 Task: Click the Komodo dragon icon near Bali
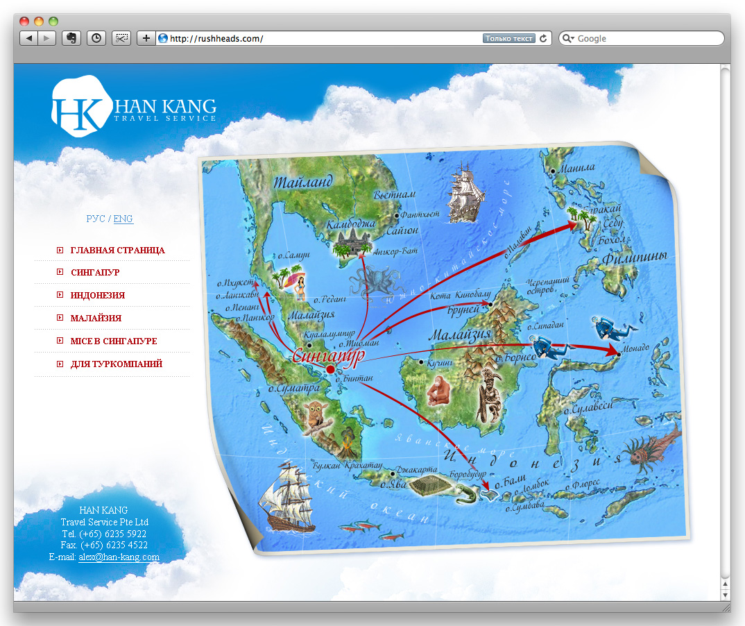tap(467, 494)
